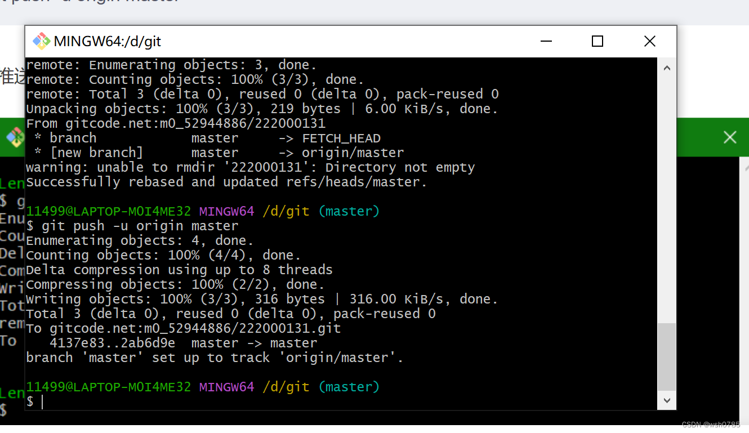Click the Git icon in the green background window
The width and height of the screenshot is (749, 433).
click(x=15, y=137)
